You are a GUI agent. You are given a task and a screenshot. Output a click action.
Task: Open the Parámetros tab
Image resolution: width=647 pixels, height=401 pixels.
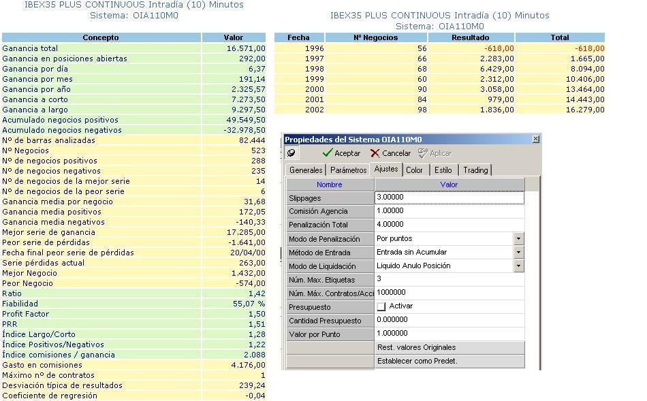click(x=348, y=170)
